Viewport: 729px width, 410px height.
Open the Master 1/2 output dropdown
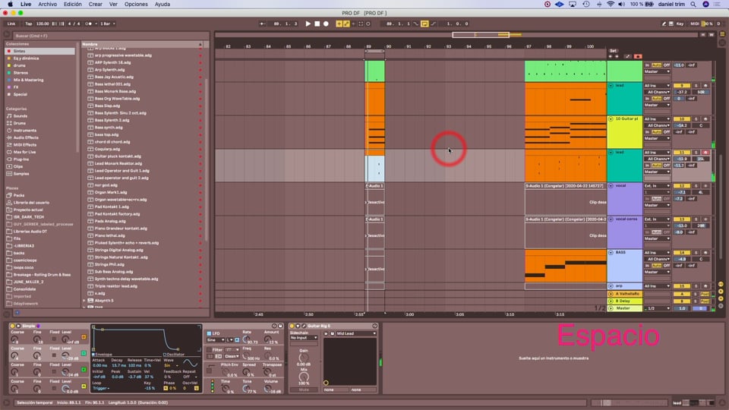[657, 308]
